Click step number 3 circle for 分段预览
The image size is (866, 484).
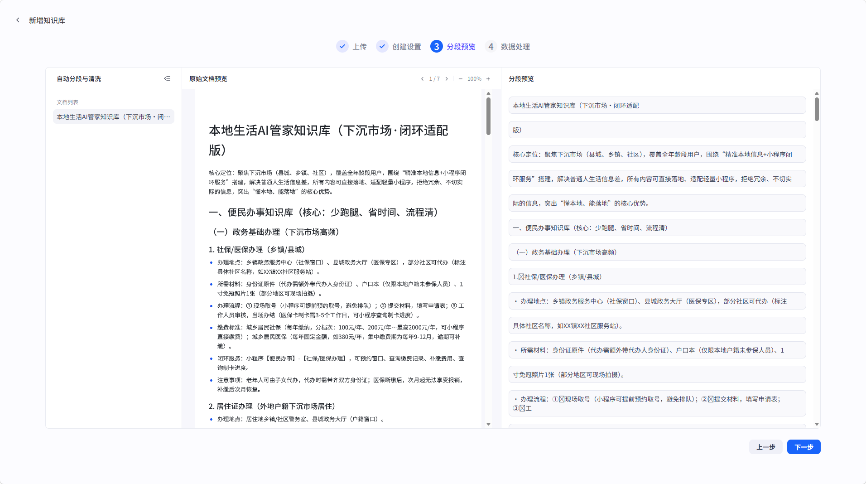coord(437,46)
